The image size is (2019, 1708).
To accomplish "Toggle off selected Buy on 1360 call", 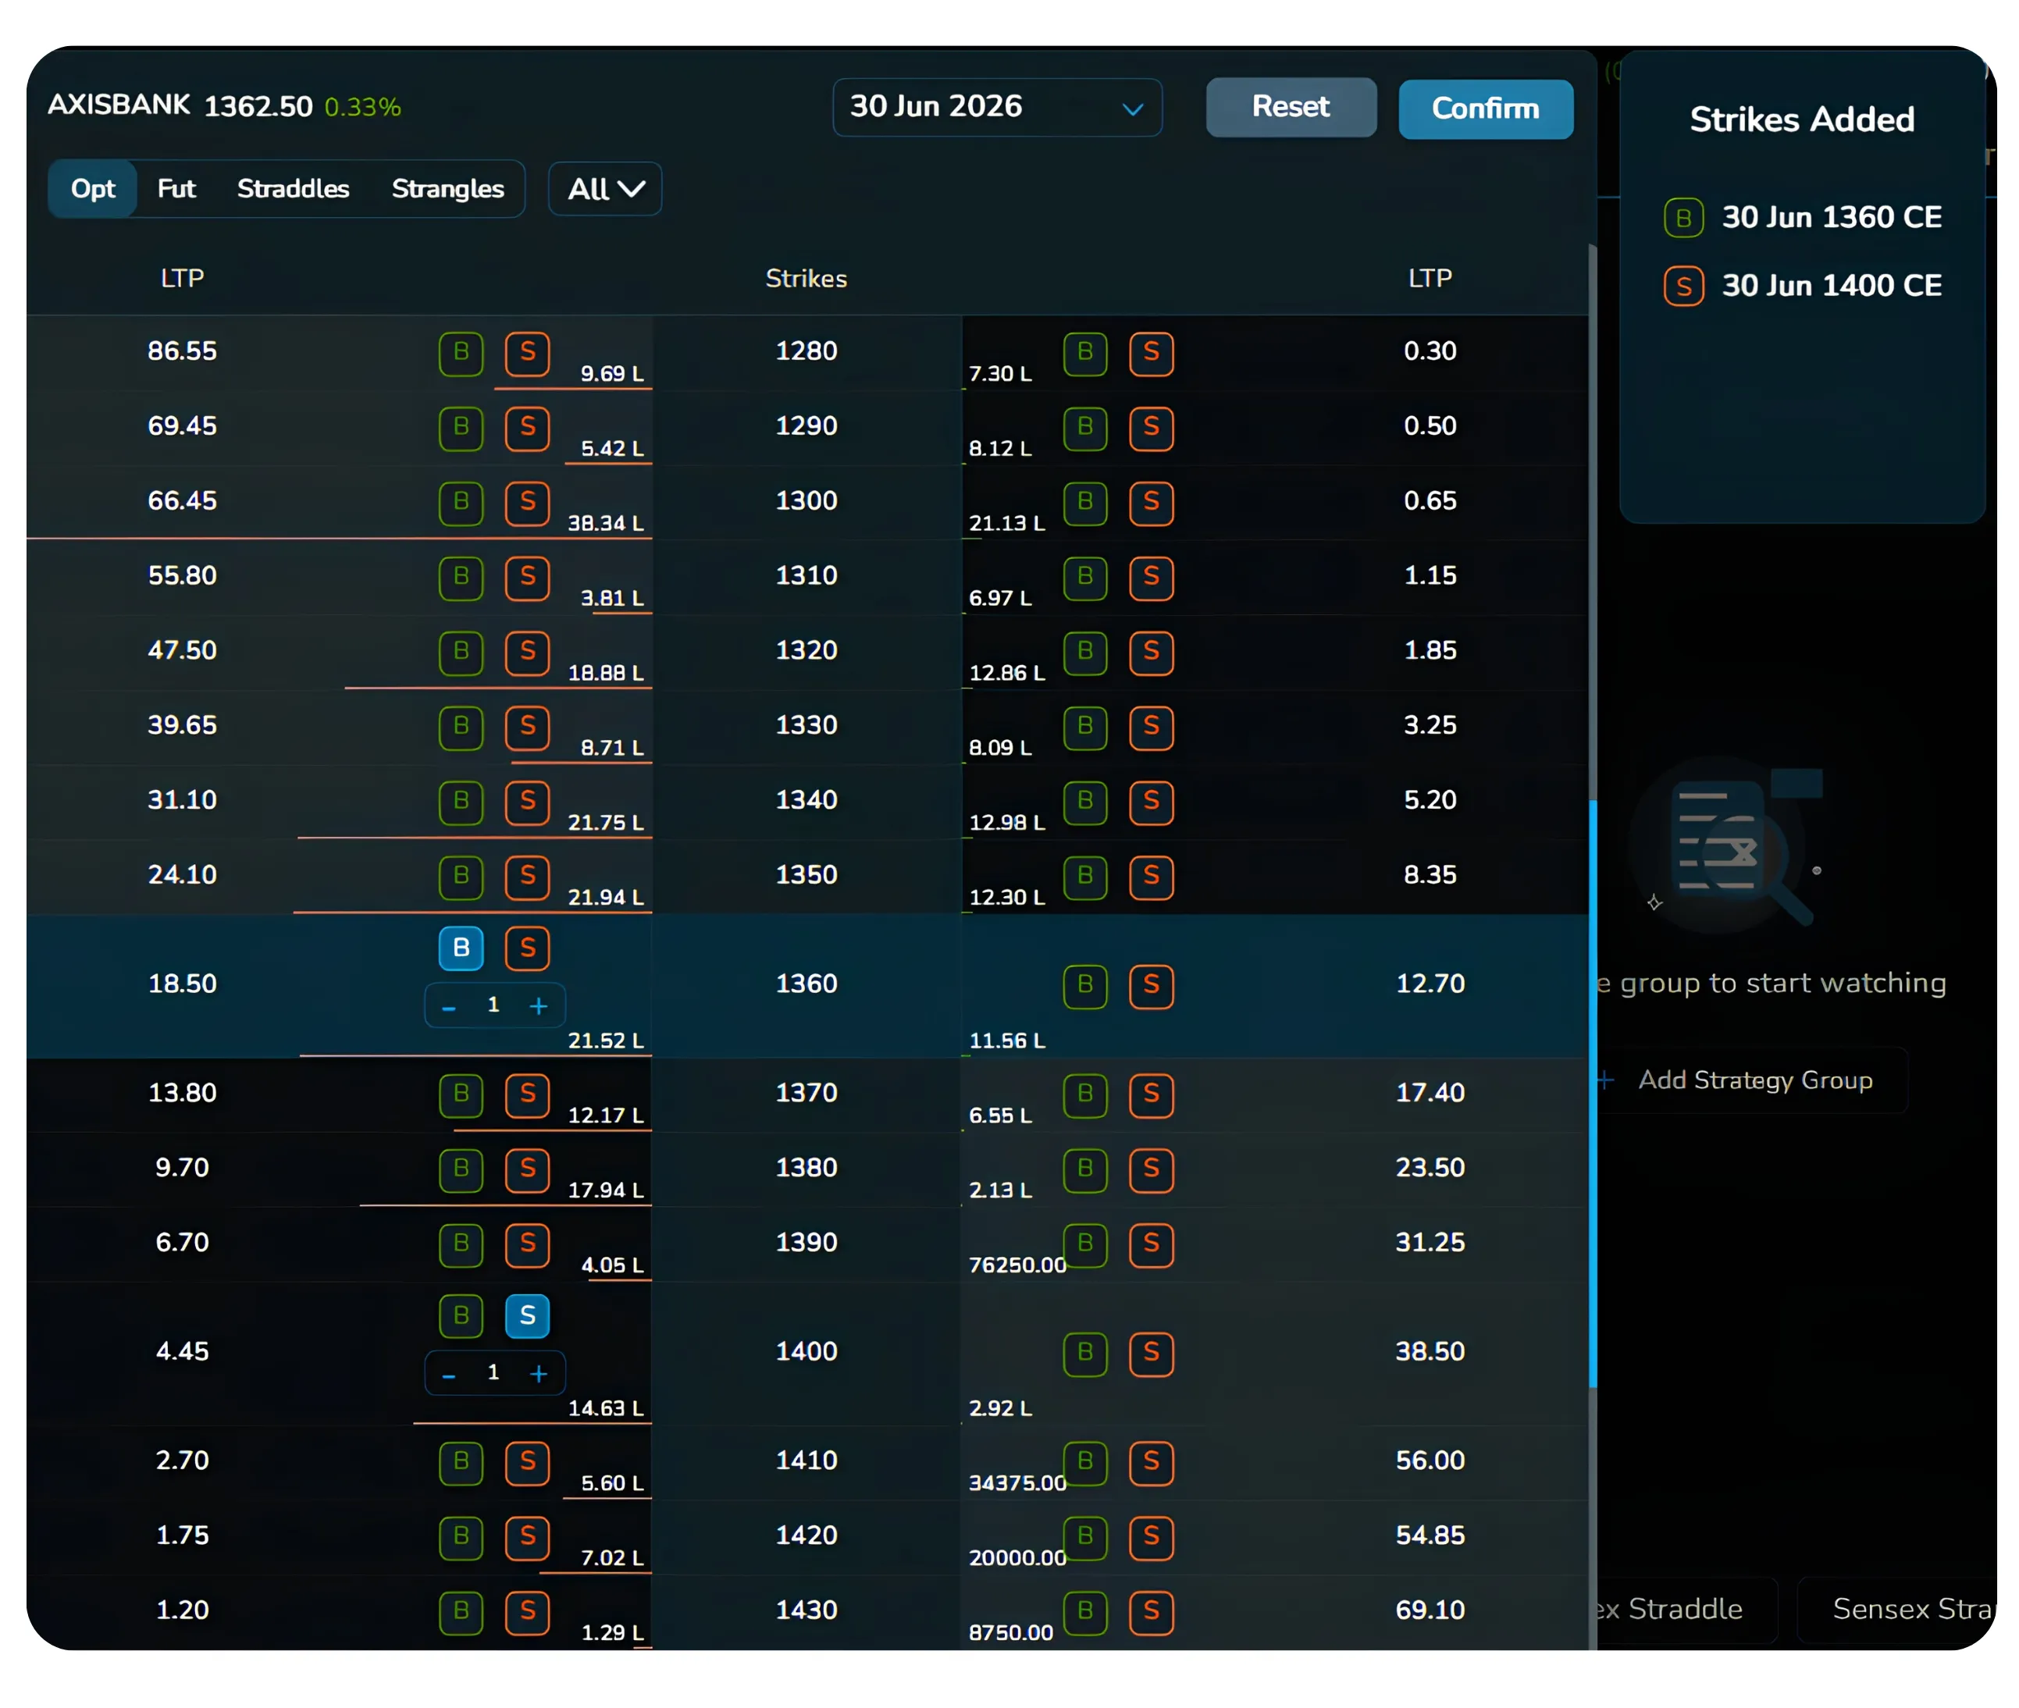I will pos(461,948).
